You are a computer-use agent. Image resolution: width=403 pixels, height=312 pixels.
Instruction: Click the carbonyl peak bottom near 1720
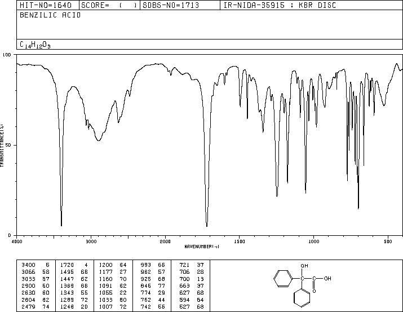click(207, 225)
